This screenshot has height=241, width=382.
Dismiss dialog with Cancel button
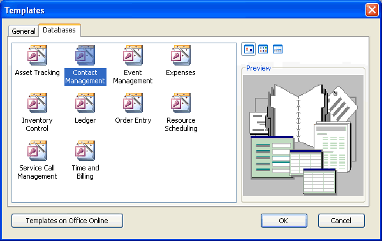click(341, 221)
